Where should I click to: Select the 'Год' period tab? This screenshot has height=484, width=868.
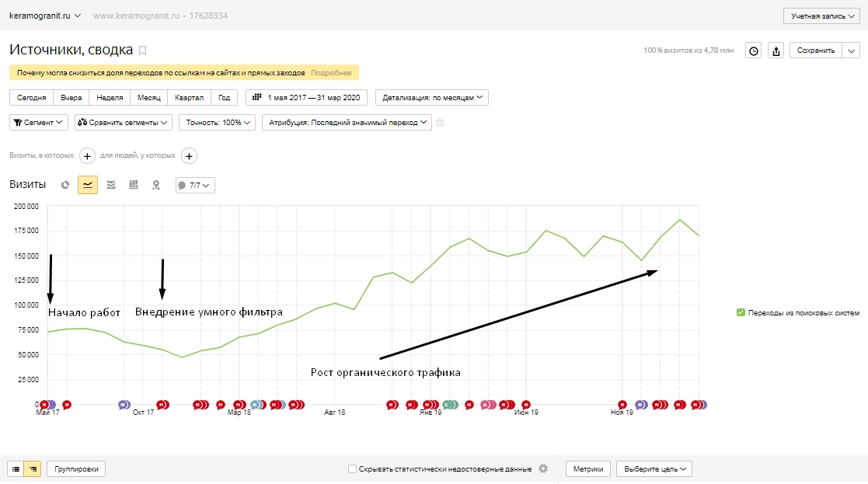pyautogui.click(x=225, y=97)
